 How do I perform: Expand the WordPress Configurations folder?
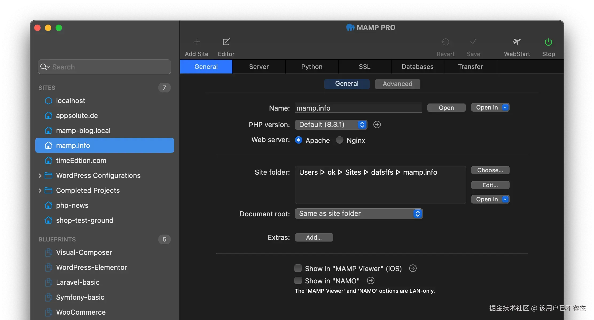pos(40,175)
